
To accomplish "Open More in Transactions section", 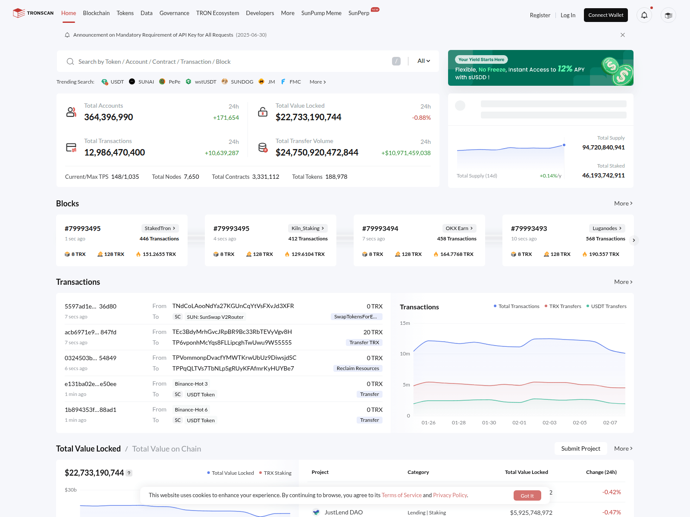I will (624, 282).
